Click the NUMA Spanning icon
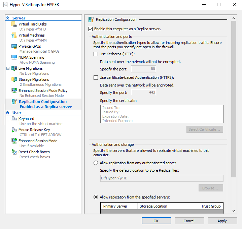The width and height of the screenshot is (242, 229). click(14, 57)
